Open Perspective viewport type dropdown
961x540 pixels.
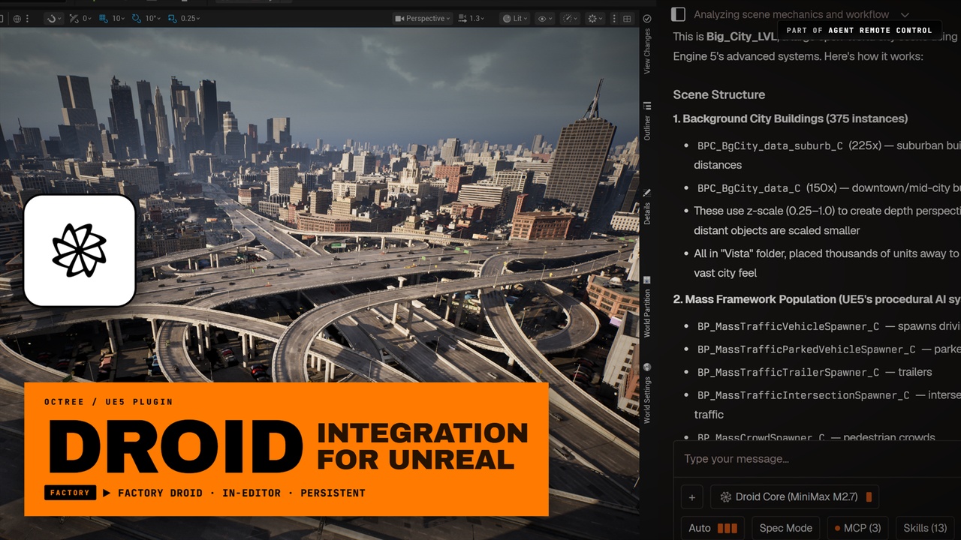click(x=423, y=18)
